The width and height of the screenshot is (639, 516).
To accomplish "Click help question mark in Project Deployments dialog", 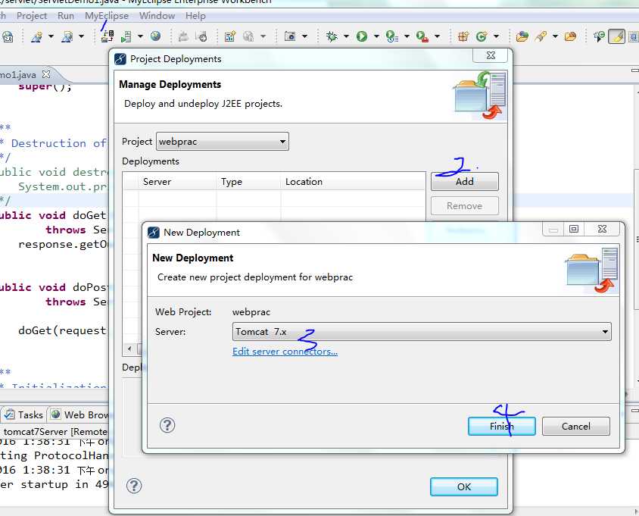I will tap(134, 486).
